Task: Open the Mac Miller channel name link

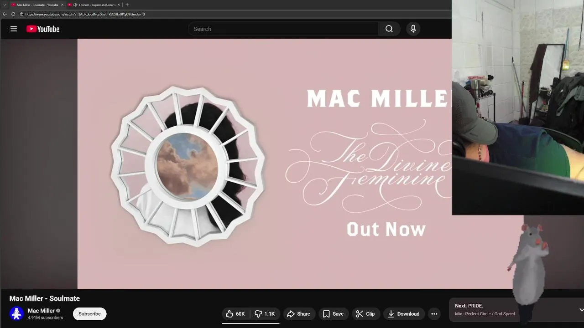Action: [41, 311]
